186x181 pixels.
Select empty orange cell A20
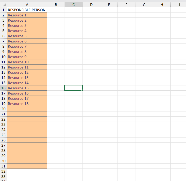(x=27, y=109)
